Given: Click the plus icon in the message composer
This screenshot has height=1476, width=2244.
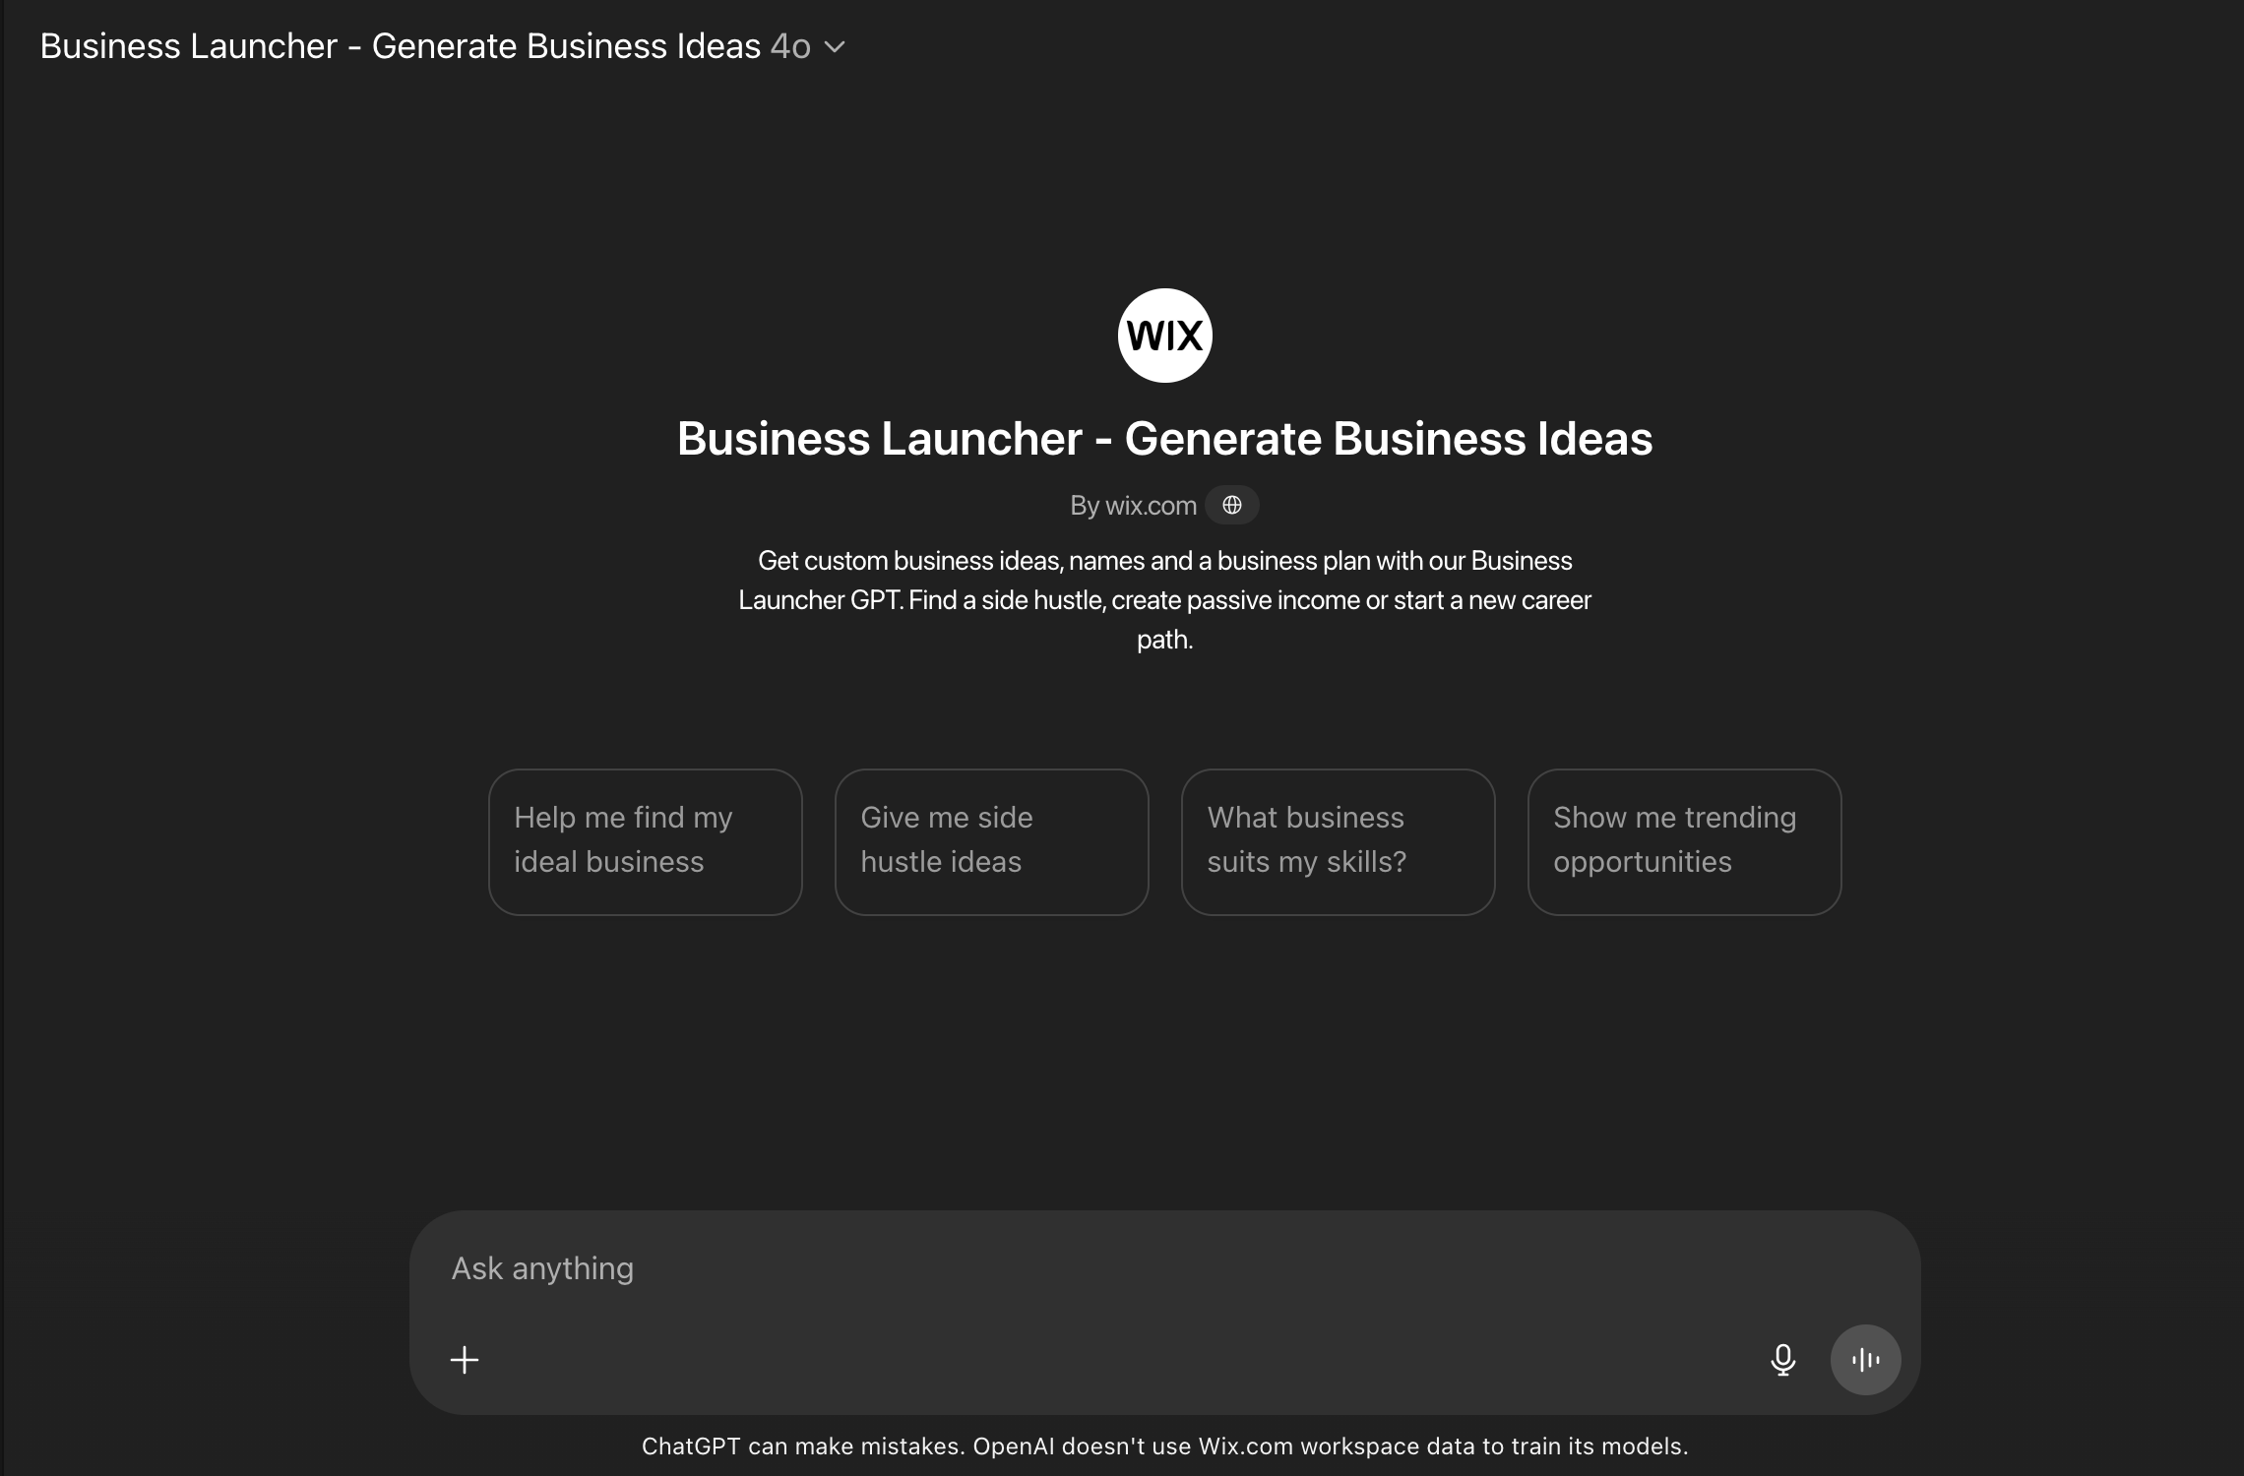Looking at the screenshot, I should (x=465, y=1360).
